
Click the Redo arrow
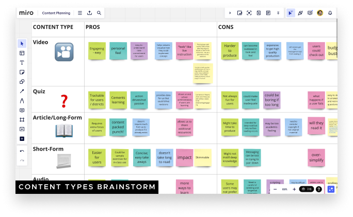click(22, 160)
